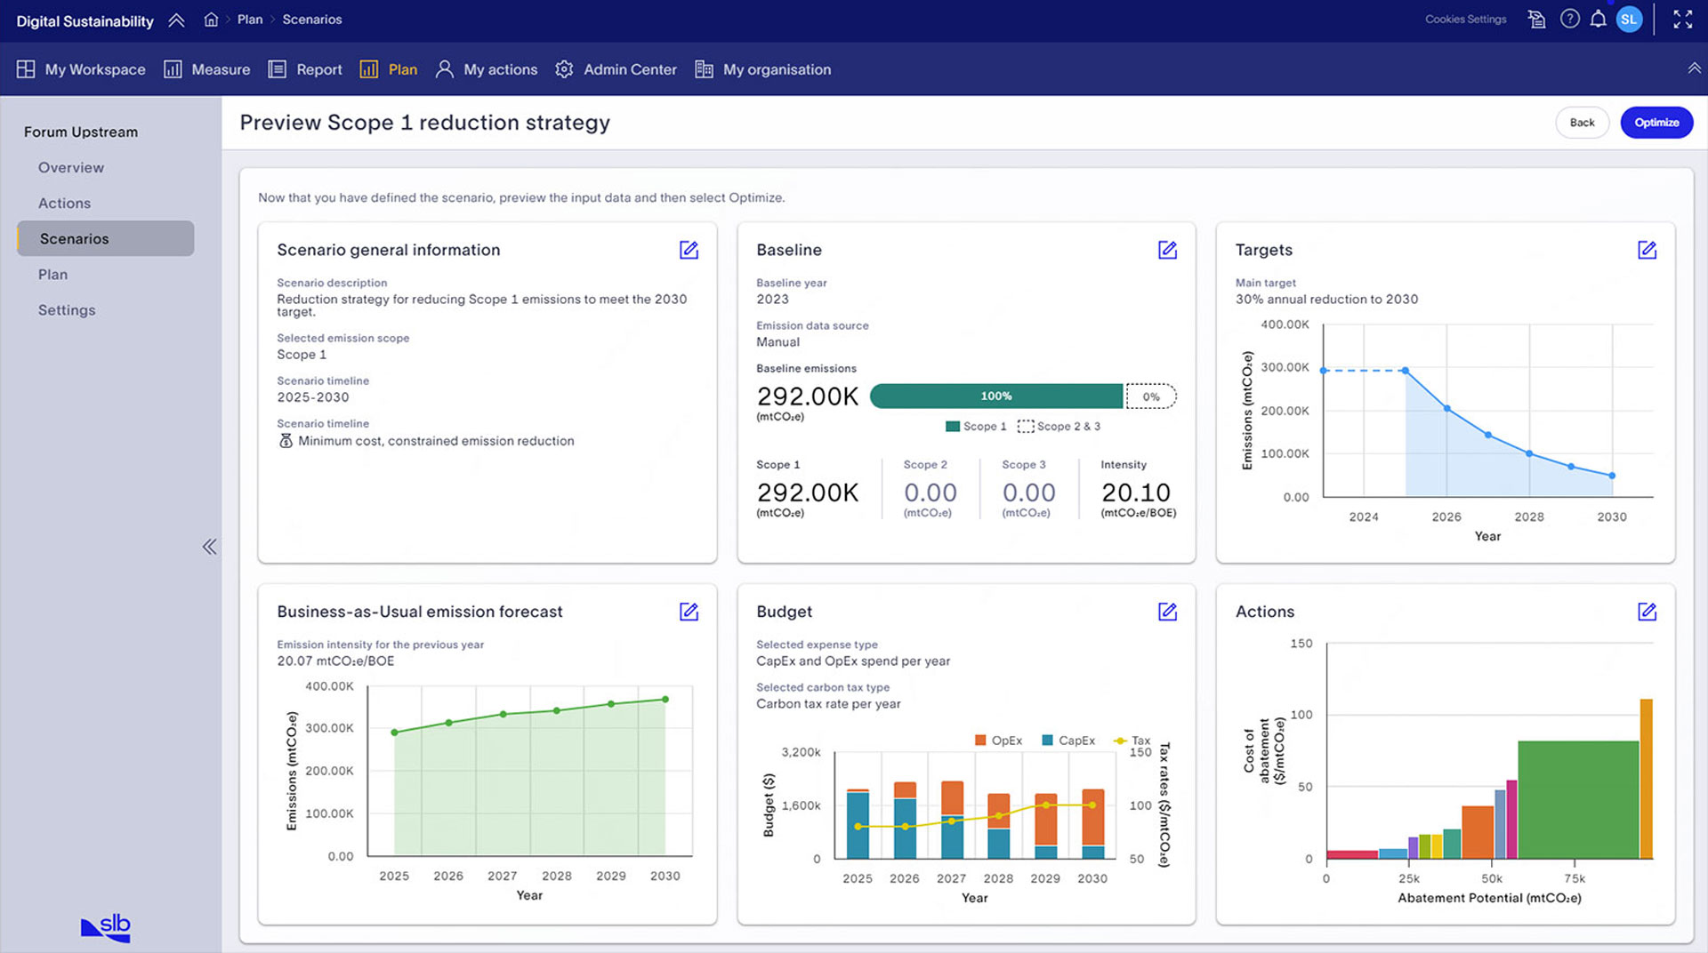Click OpEx legend swatch in Budget chart
The height and width of the screenshot is (953, 1708).
coord(980,741)
